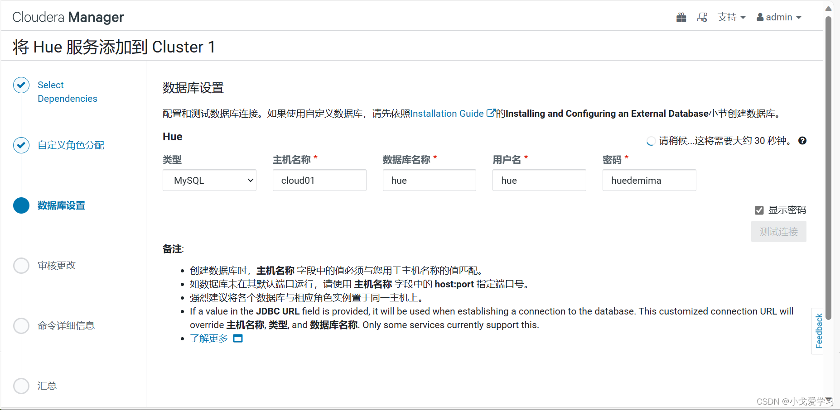Expand the 支持 menu

(x=731, y=17)
